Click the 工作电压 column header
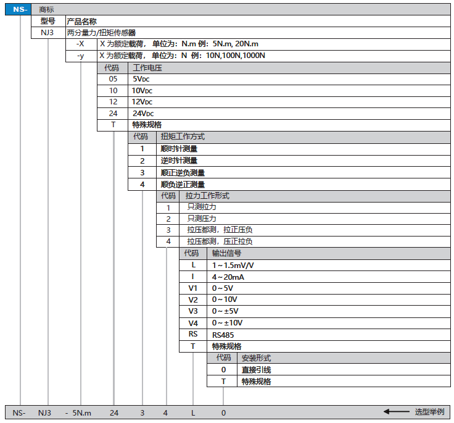 tap(147, 67)
